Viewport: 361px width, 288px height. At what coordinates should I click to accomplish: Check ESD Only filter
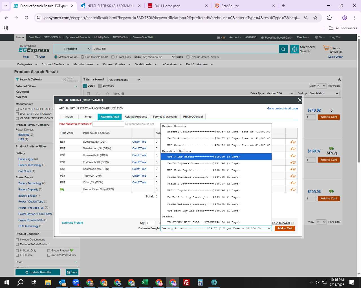pos(17,255)
